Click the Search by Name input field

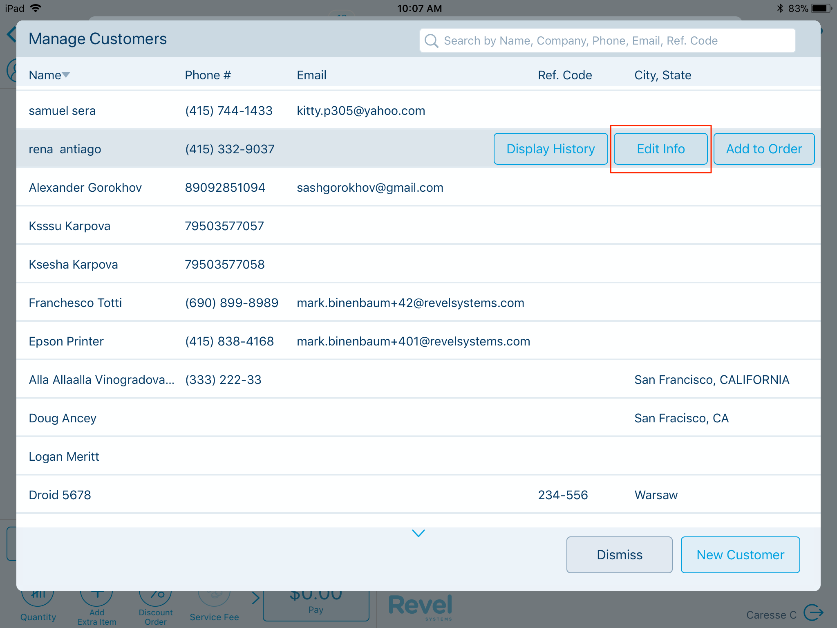(613, 41)
